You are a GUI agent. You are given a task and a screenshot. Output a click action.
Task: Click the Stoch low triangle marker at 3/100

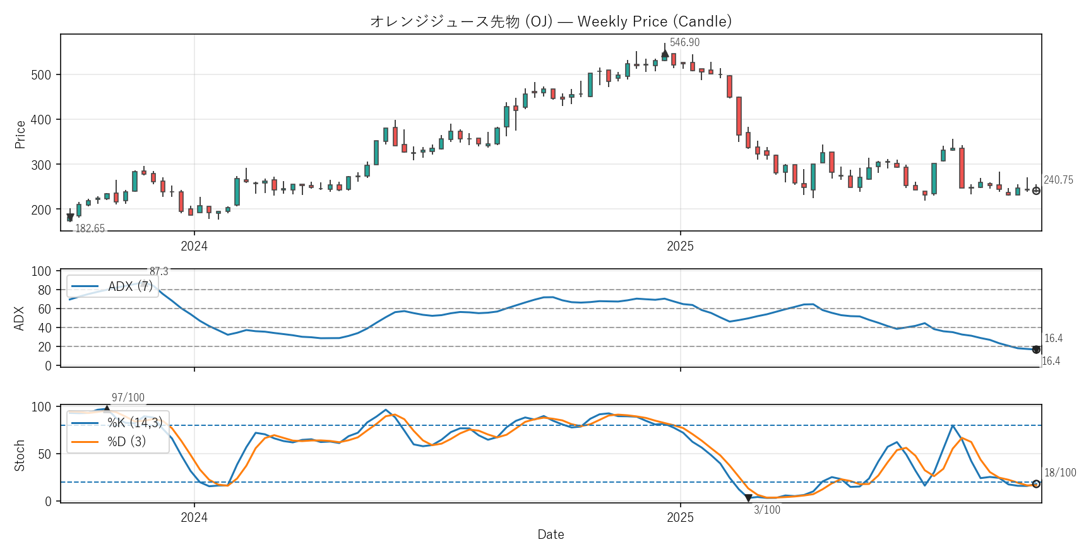click(748, 498)
